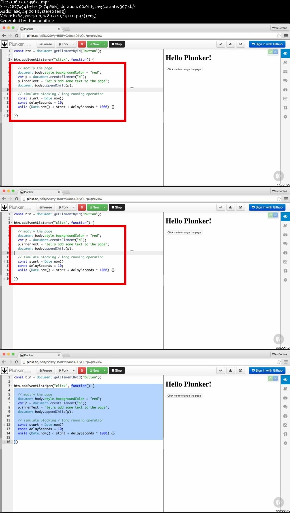Viewport: 290px width, 513px height.
Task: Collapse line 3 code fold arrow, middle frame
Action: pos(12,223)
